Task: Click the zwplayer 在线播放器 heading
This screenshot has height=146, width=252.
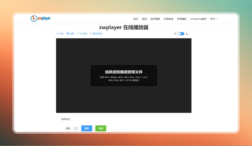Action: click(124, 27)
